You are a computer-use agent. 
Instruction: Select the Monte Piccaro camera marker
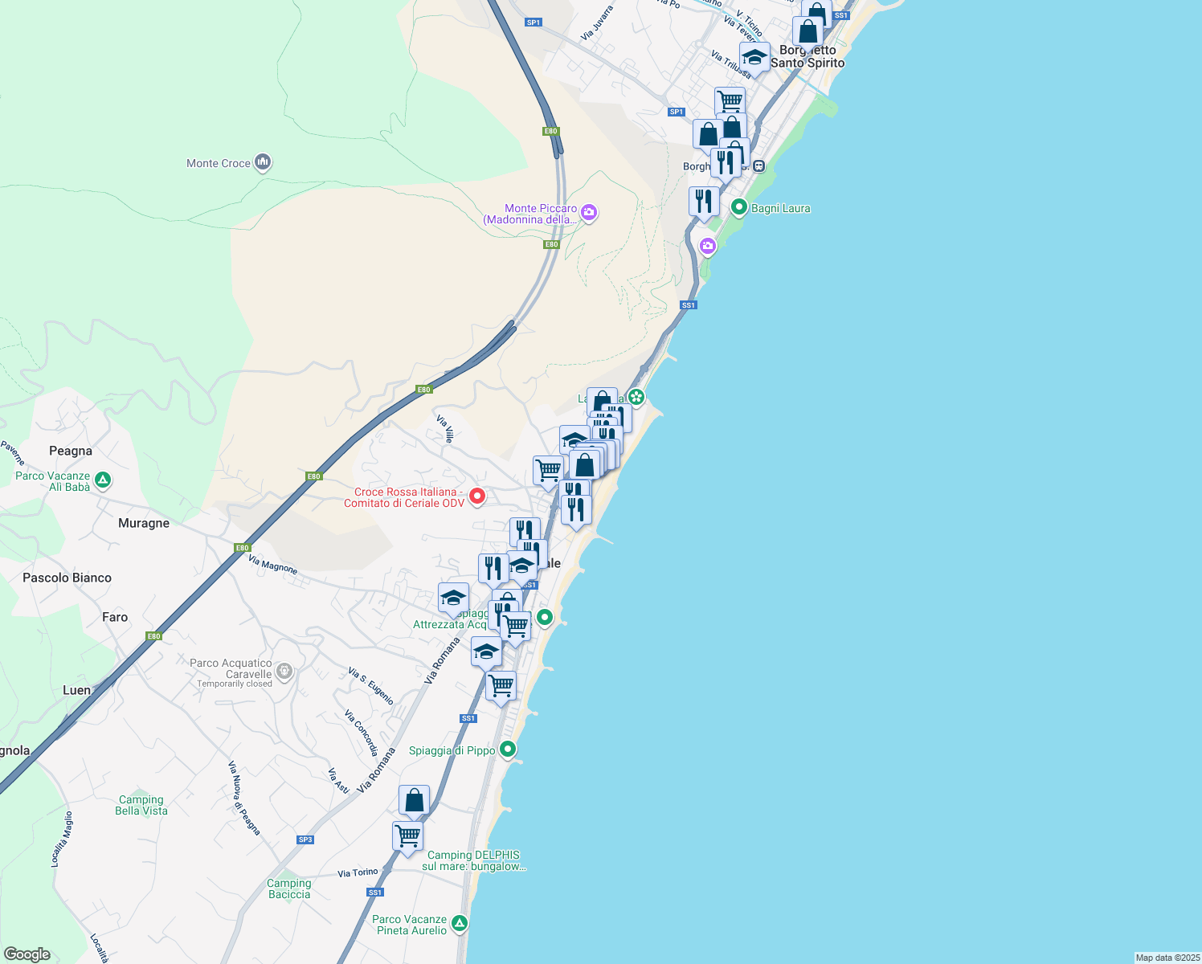tap(589, 213)
